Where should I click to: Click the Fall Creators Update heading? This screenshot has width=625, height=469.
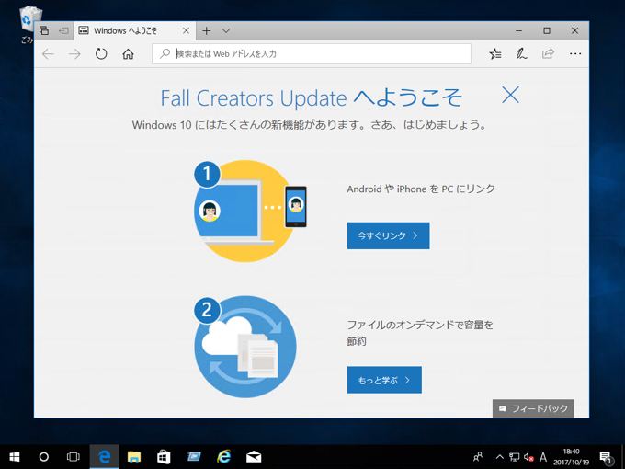pyautogui.click(x=311, y=97)
